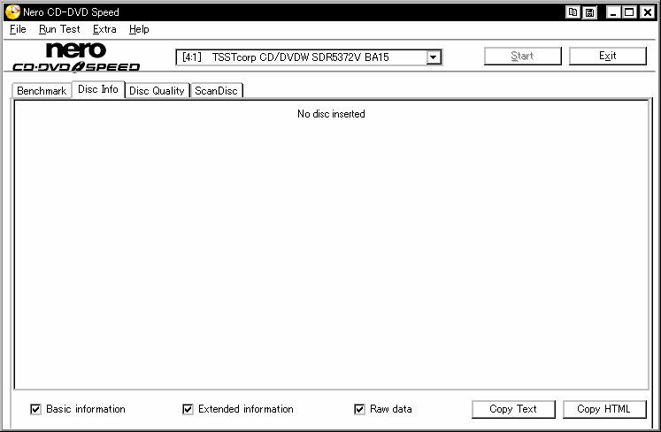Click the Copy HTML button

(604, 409)
